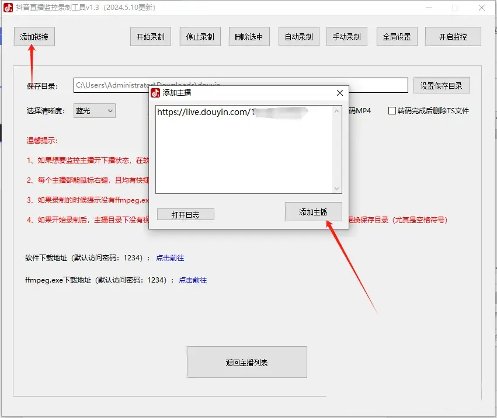Confirm with 添加主播 dialog button
Screen dimensions: 497x418
click(x=313, y=212)
